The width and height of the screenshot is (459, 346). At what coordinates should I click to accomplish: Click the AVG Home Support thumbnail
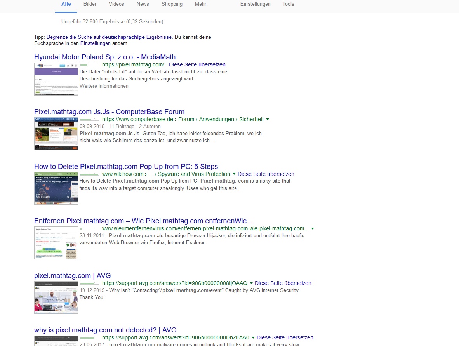(x=56, y=297)
